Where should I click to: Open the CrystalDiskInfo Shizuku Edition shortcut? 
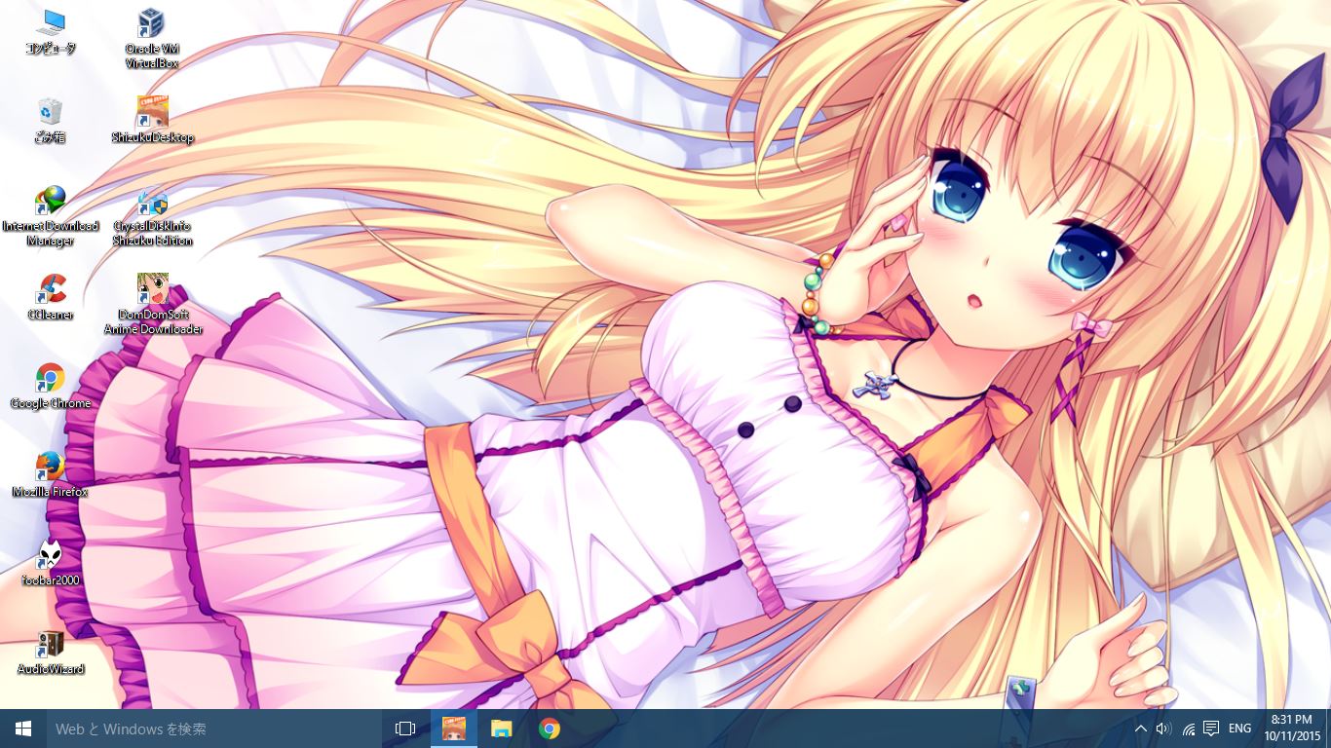[x=152, y=215]
